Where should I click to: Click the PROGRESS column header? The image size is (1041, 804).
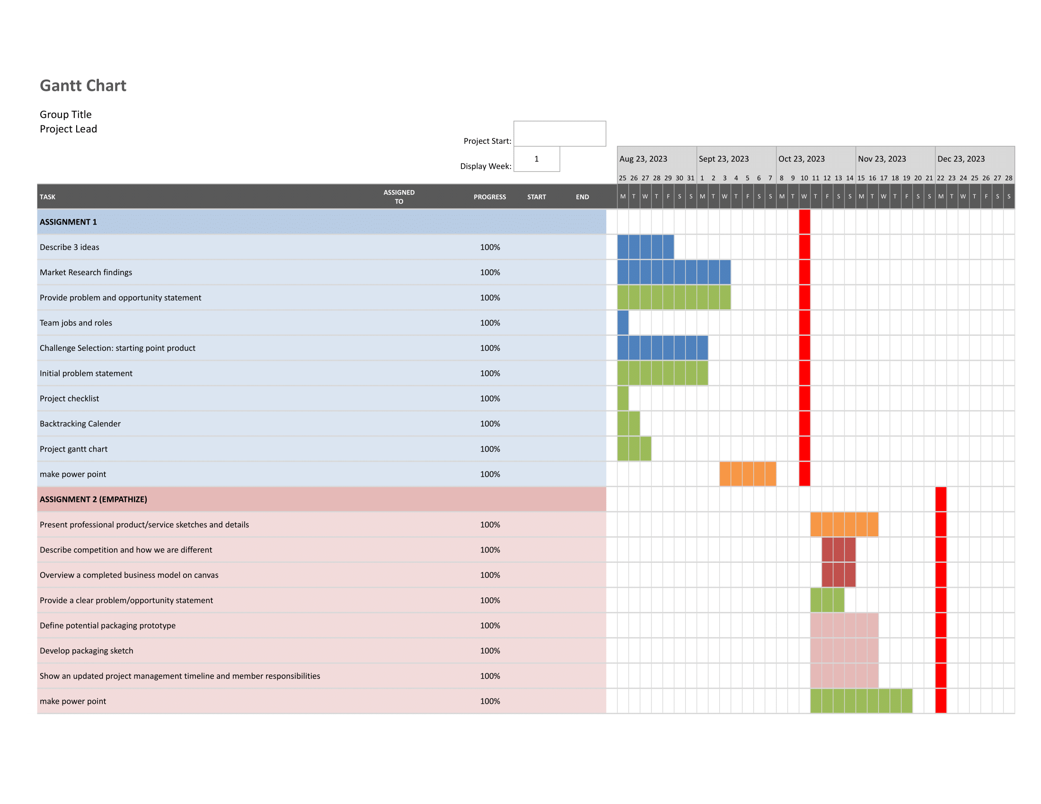tap(490, 197)
